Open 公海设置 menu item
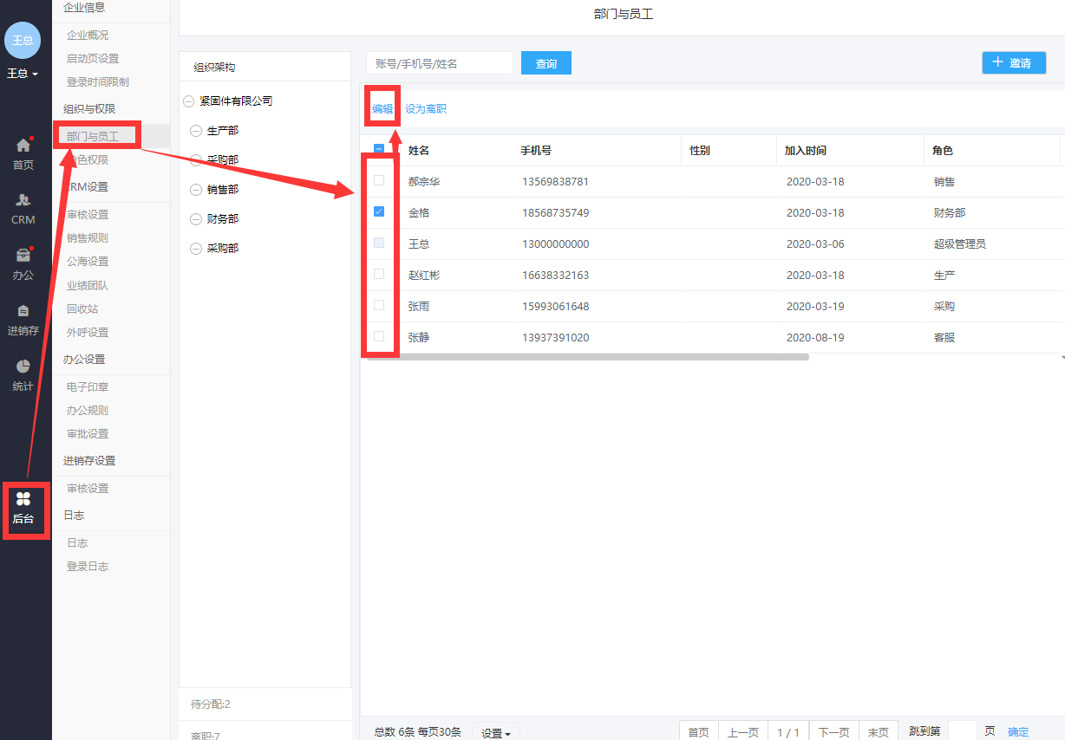Screen dimensions: 1065x740 tap(88, 262)
